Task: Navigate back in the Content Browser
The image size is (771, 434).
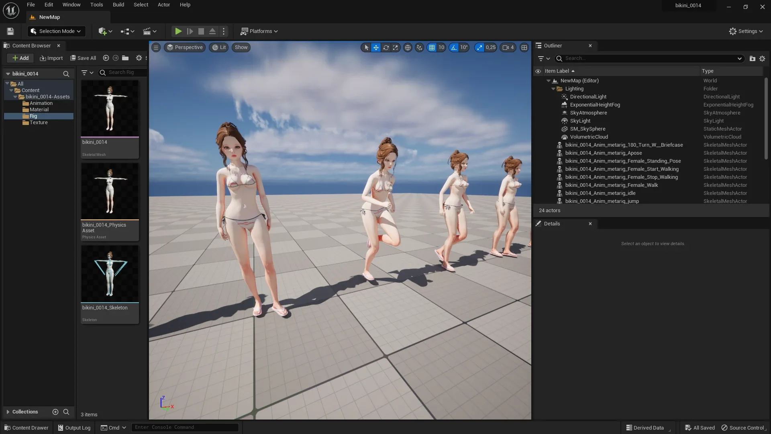Action: click(106, 58)
